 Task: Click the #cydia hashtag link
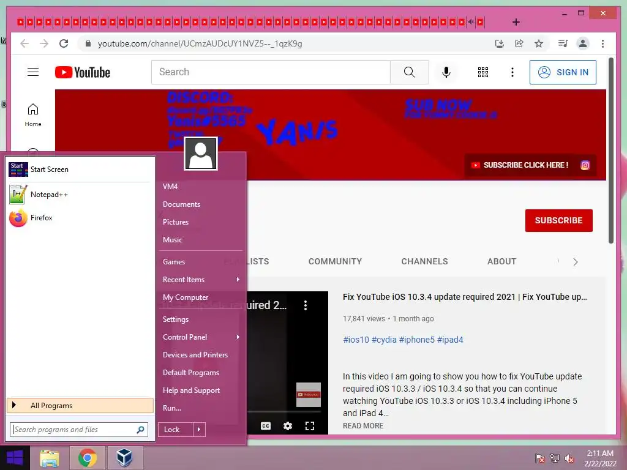(x=384, y=340)
